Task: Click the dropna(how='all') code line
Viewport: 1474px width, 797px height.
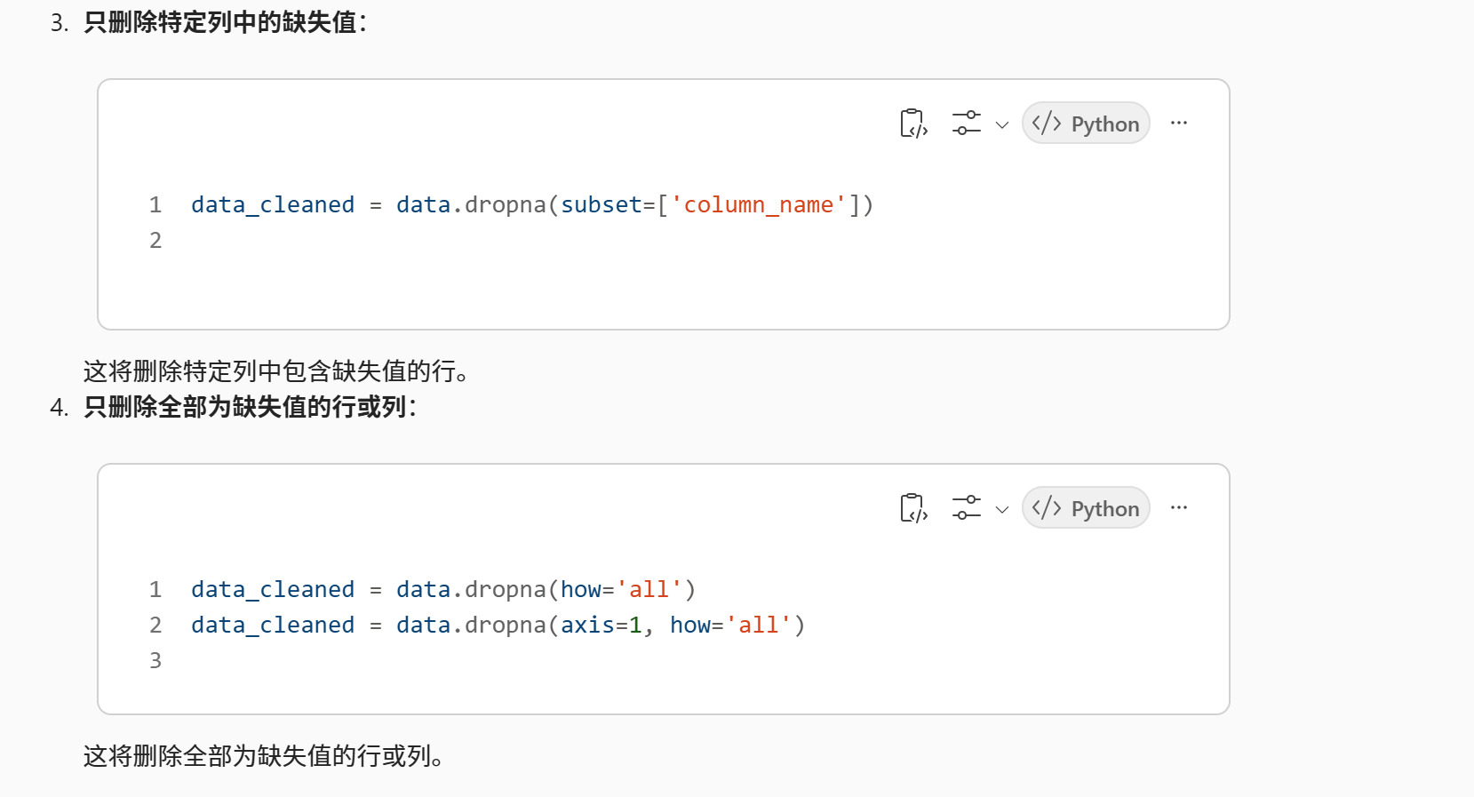Action: (442, 590)
